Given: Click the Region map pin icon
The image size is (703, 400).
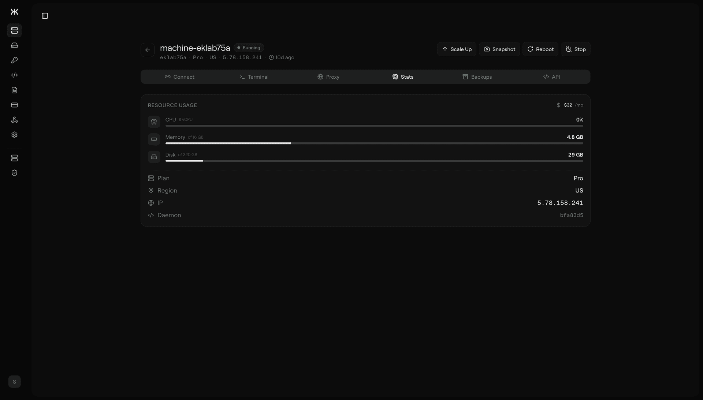Looking at the screenshot, I should (x=151, y=191).
